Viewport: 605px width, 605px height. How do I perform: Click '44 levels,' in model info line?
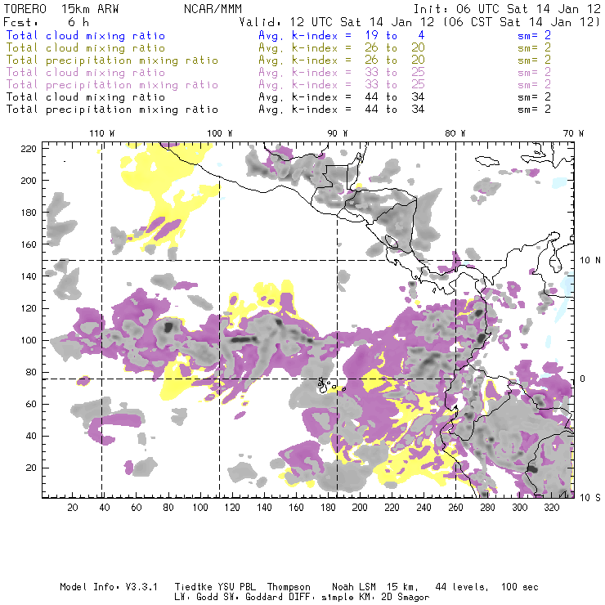(462, 587)
